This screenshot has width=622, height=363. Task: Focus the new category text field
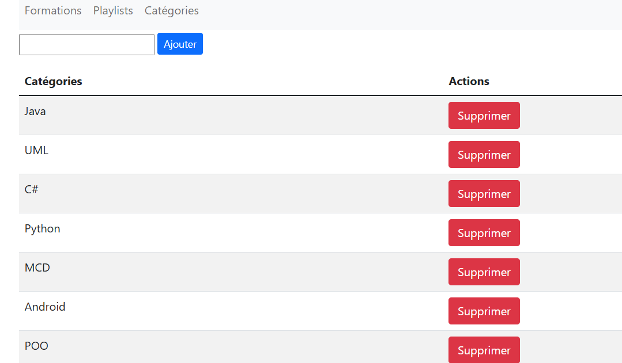click(86, 44)
